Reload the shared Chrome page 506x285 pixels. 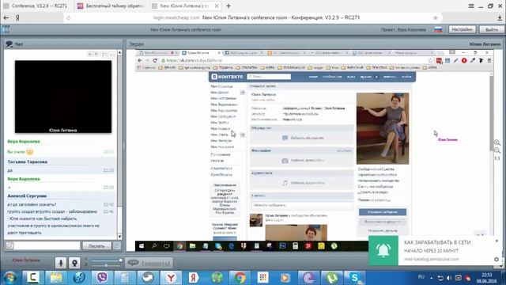155,60
